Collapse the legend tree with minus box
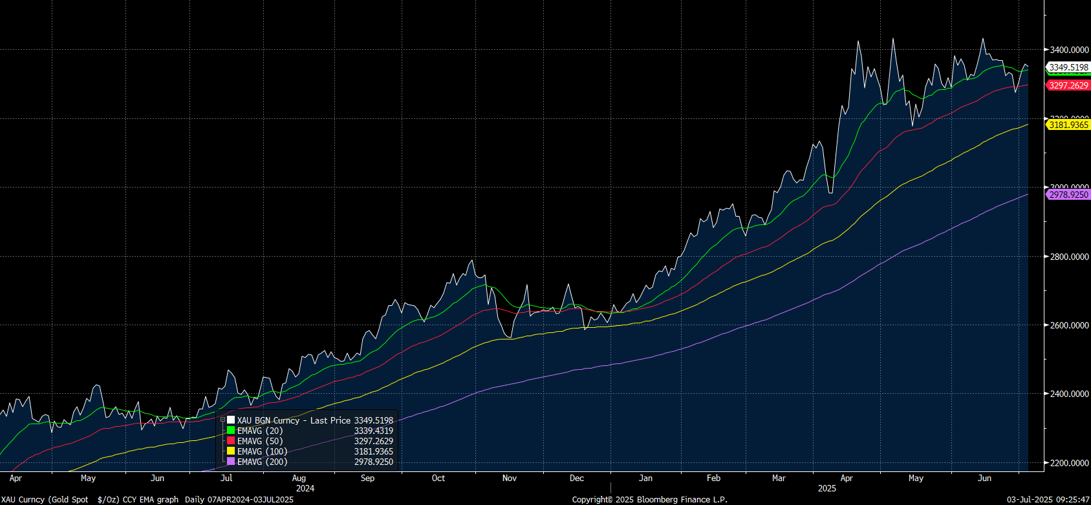Image resolution: width=1091 pixels, height=505 pixels. [223, 420]
